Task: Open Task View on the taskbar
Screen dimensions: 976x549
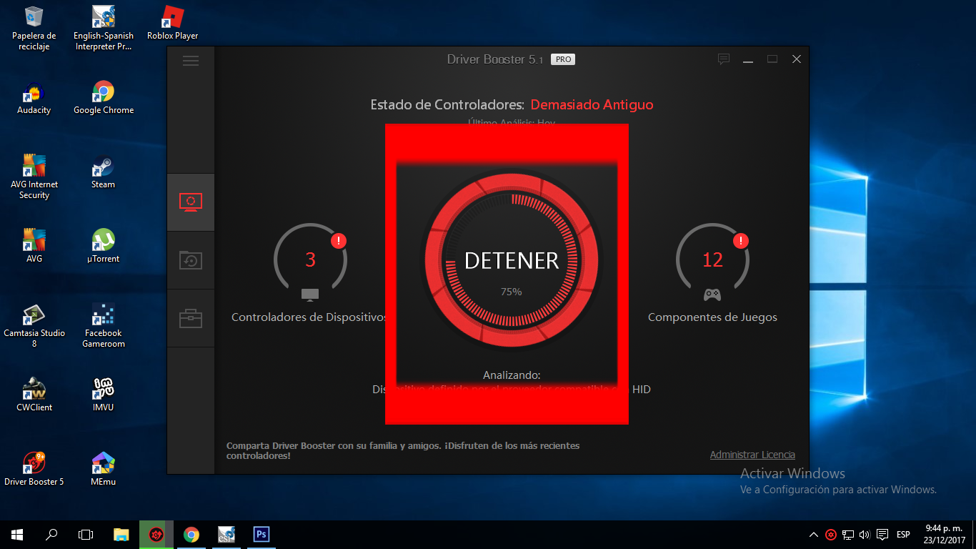Action: click(86, 535)
